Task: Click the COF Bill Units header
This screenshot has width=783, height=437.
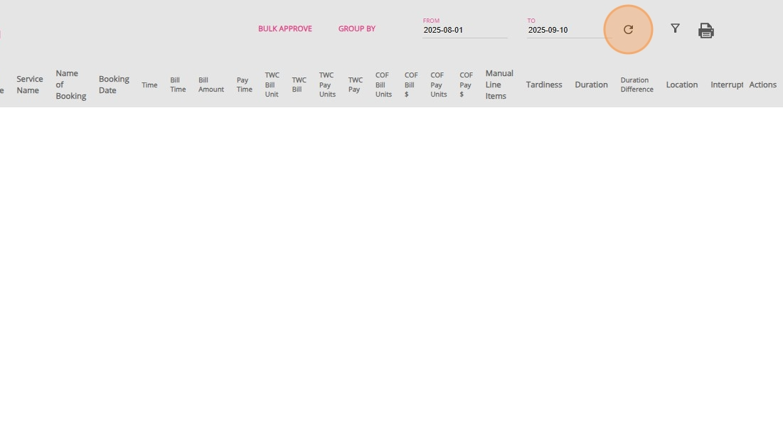Action: [383, 85]
